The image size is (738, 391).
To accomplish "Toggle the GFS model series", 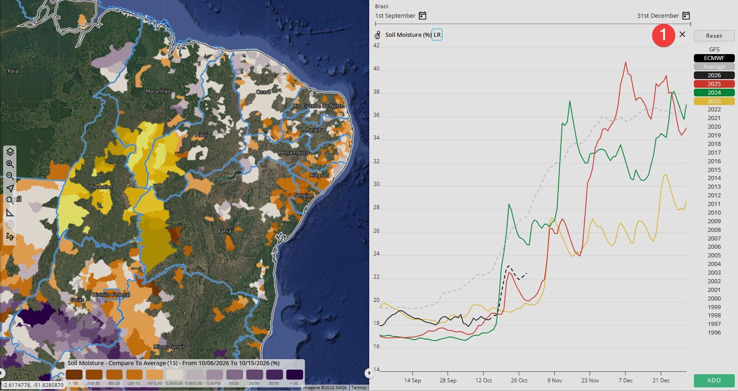I will pyautogui.click(x=714, y=50).
